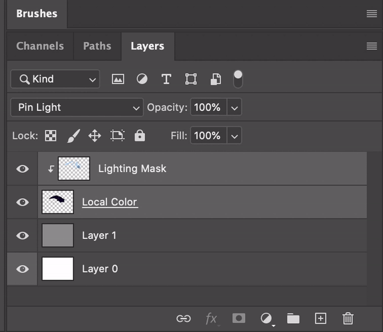Switch to the Paths tab
Image resolution: width=383 pixels, height=332 pixels.
(x=97, y=46)
